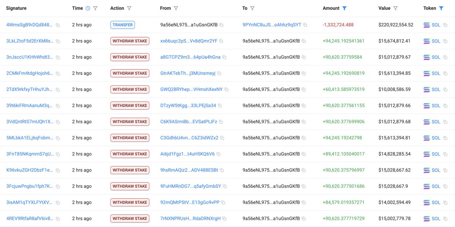Open transaction 3nJsccU1KHhWhdt3 signature link

click(30, 57)
